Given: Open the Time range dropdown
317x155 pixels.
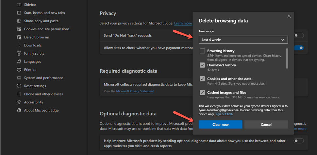Looking at the screenshot, I should point(243,40).
